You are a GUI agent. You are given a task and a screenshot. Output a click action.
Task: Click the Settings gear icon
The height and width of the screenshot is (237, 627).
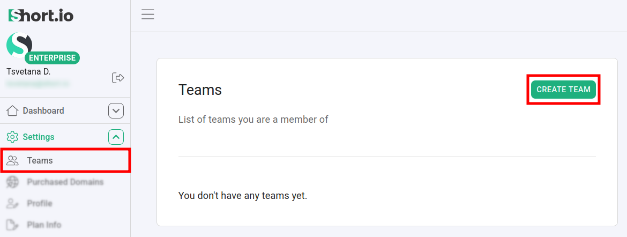(x=12, y=137)
